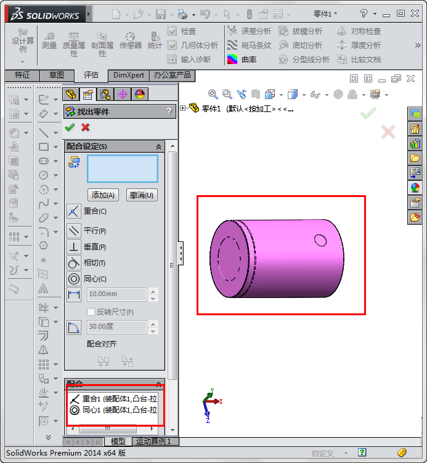Image resolution: width=427 pixels, height=463 pixels.
Task: Open Mass Properties (质量属性)
Action: (x=73, y=44)
